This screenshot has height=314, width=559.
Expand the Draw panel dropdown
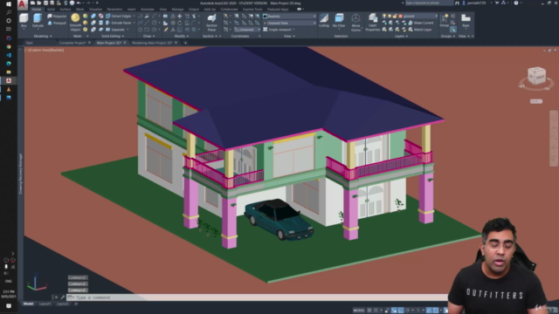point(148,36)
